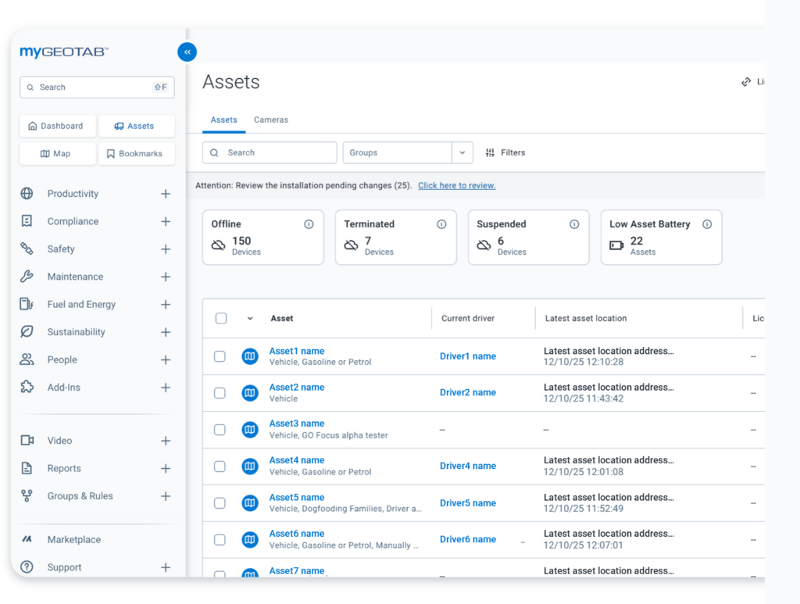Tick the select-all checkbox in table header
800x604 pixels.
click(221, 319)
